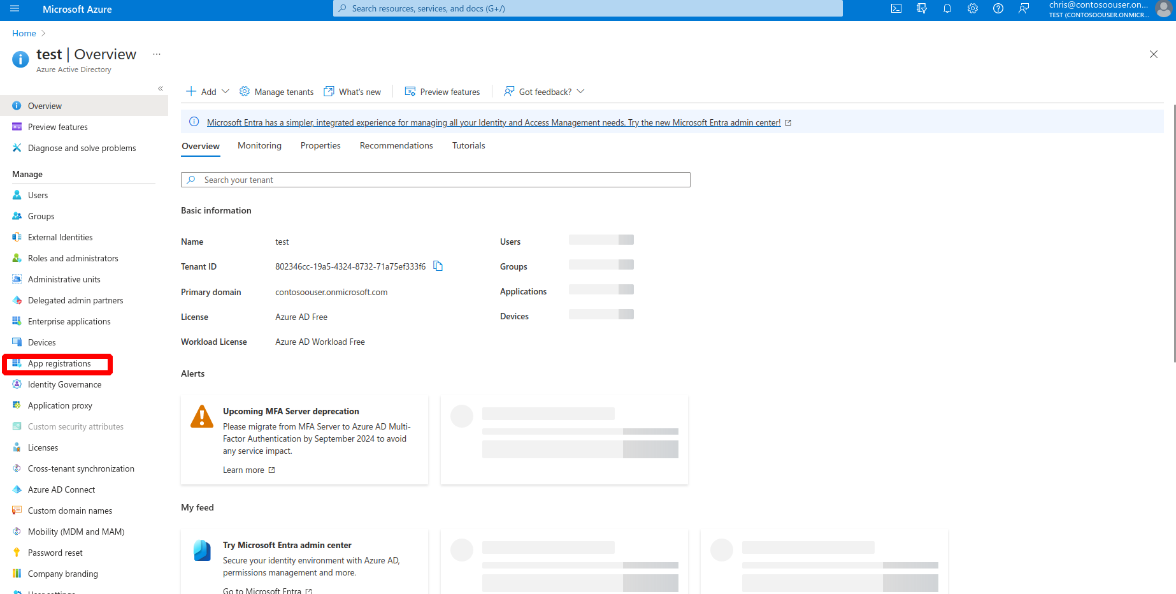The height and width of the screenshot is (594, 1176).
Task: Open the Microsoft Entra admin center banner link
Action: tap(494, 122)
